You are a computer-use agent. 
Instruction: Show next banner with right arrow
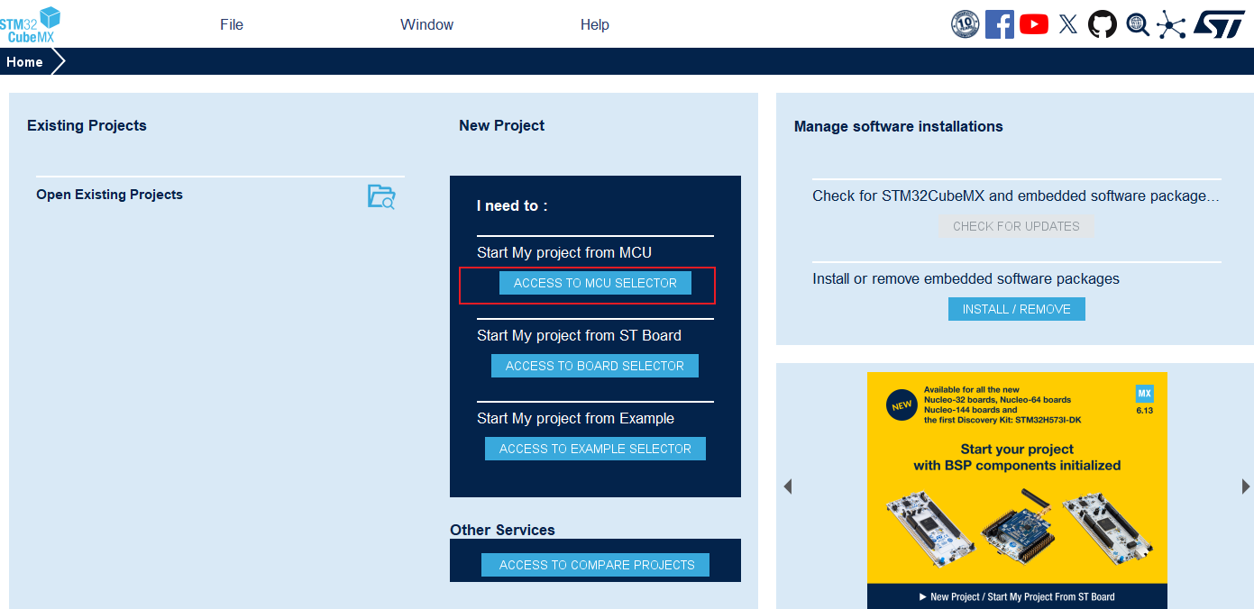(x=1246, y=486)
